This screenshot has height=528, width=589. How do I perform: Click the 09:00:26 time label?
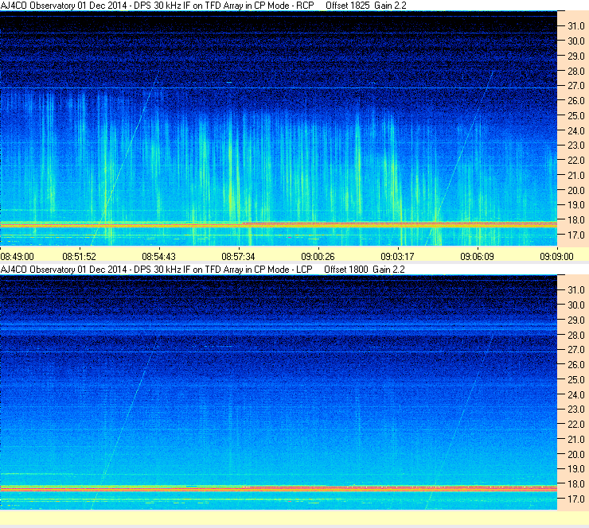pos(318,257)
